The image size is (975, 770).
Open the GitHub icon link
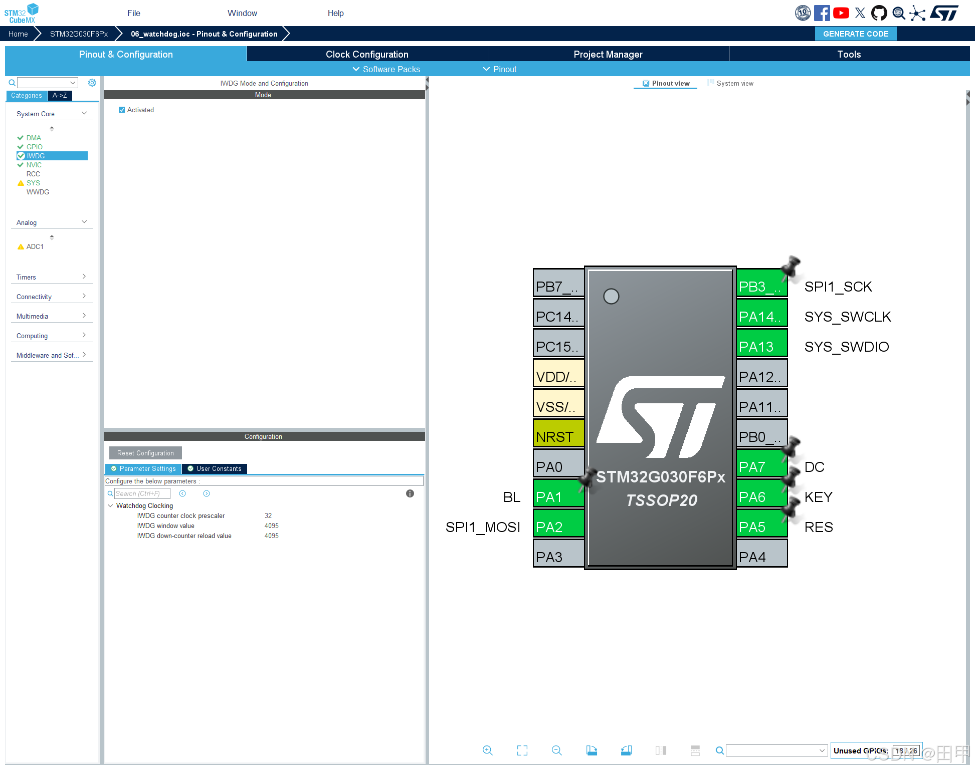pos(879,13)
